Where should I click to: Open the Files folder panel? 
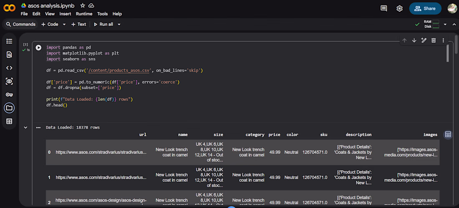(9, 108)
